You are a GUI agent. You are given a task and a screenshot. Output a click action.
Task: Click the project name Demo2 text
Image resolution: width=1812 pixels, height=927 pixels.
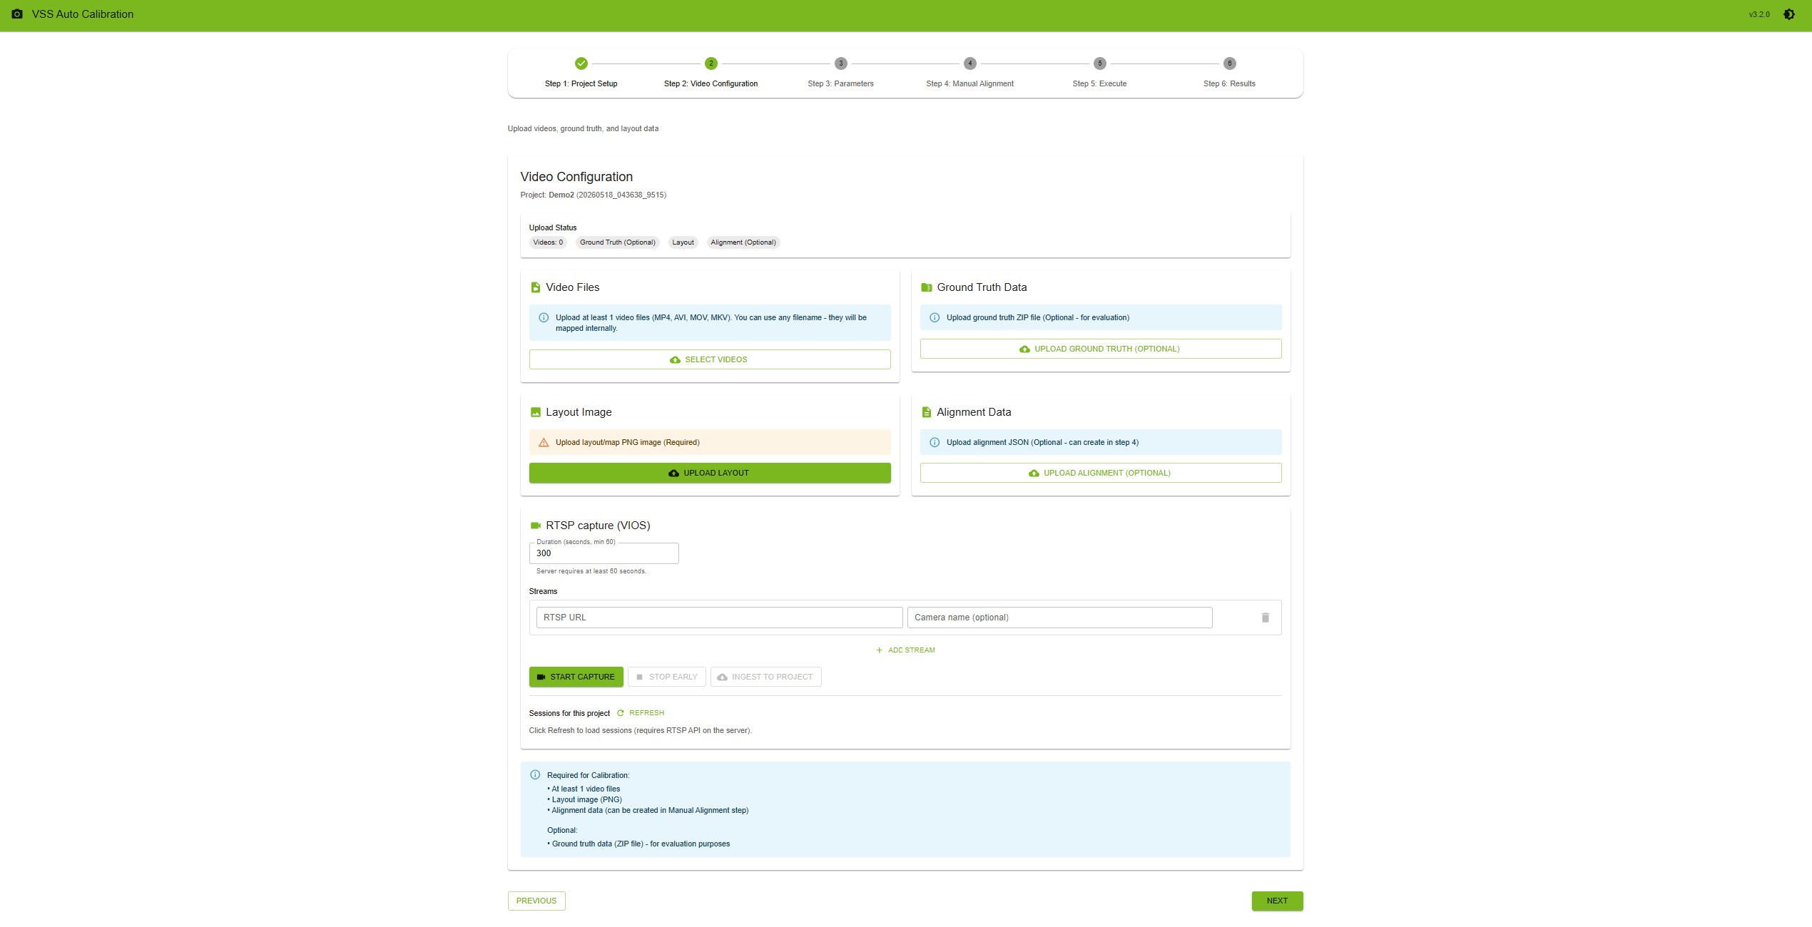tap(561, 195)
